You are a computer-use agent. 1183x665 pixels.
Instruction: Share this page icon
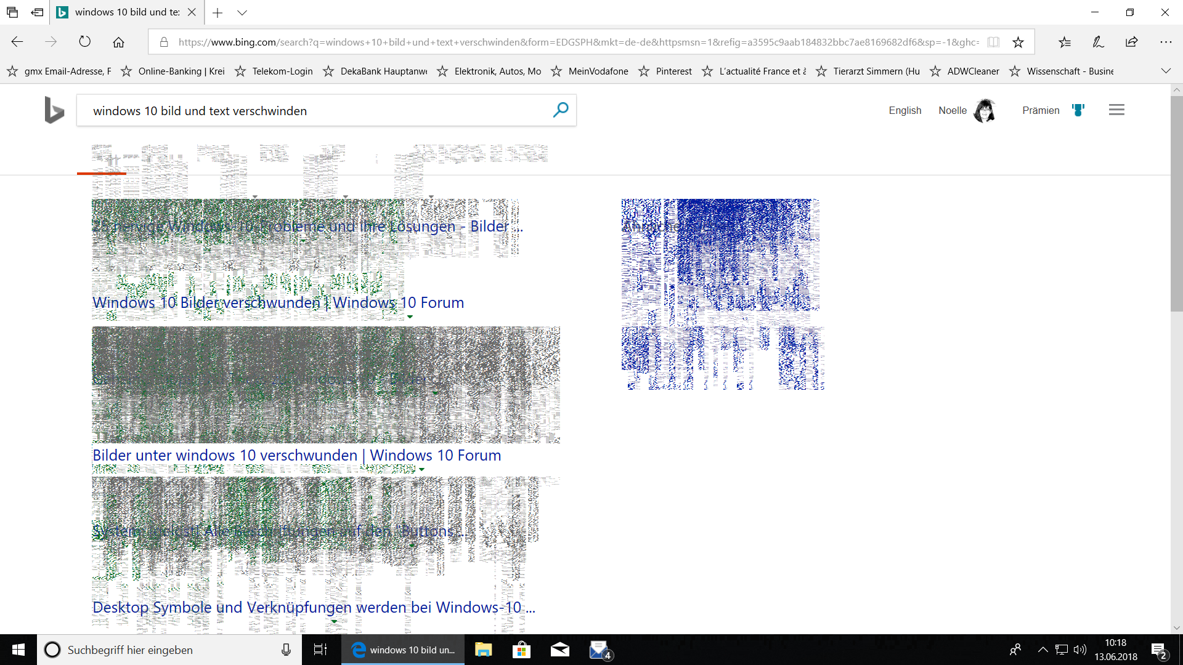pos(1131,42)
